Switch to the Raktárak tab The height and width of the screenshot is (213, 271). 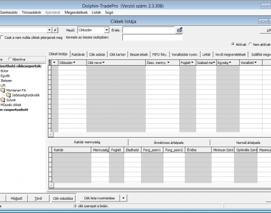click(78, 54)
